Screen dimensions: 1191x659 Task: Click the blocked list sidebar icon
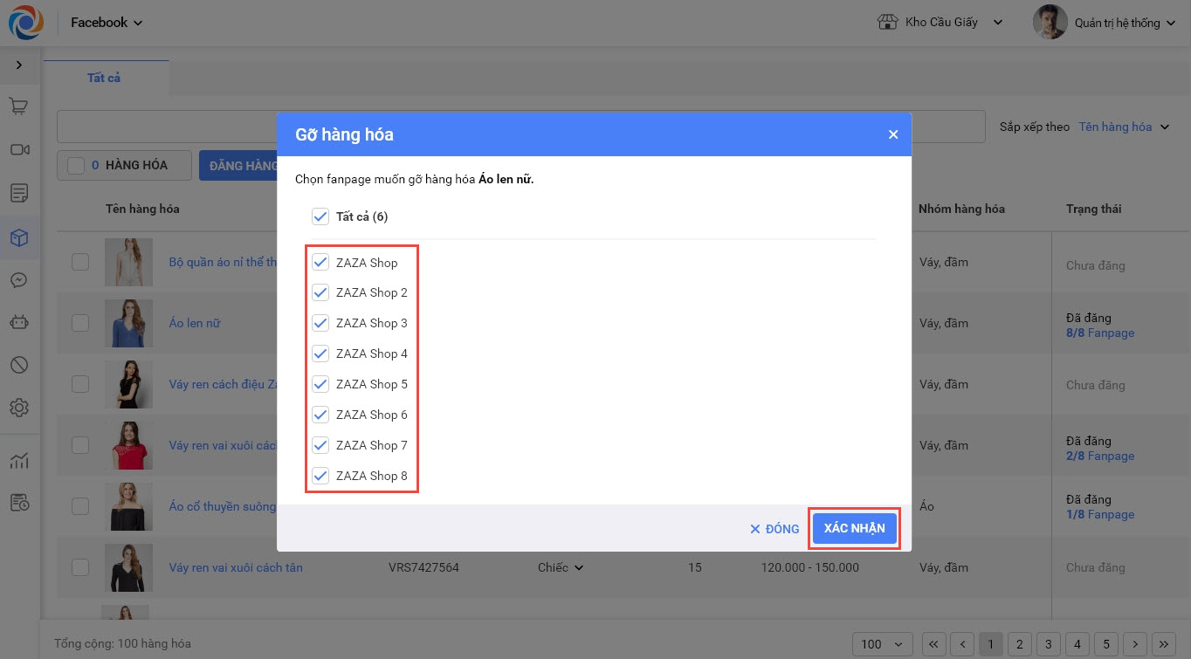pos(19,365)
